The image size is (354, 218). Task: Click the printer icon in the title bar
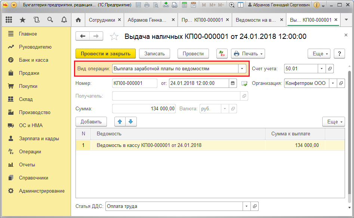[x=147, y=5]
